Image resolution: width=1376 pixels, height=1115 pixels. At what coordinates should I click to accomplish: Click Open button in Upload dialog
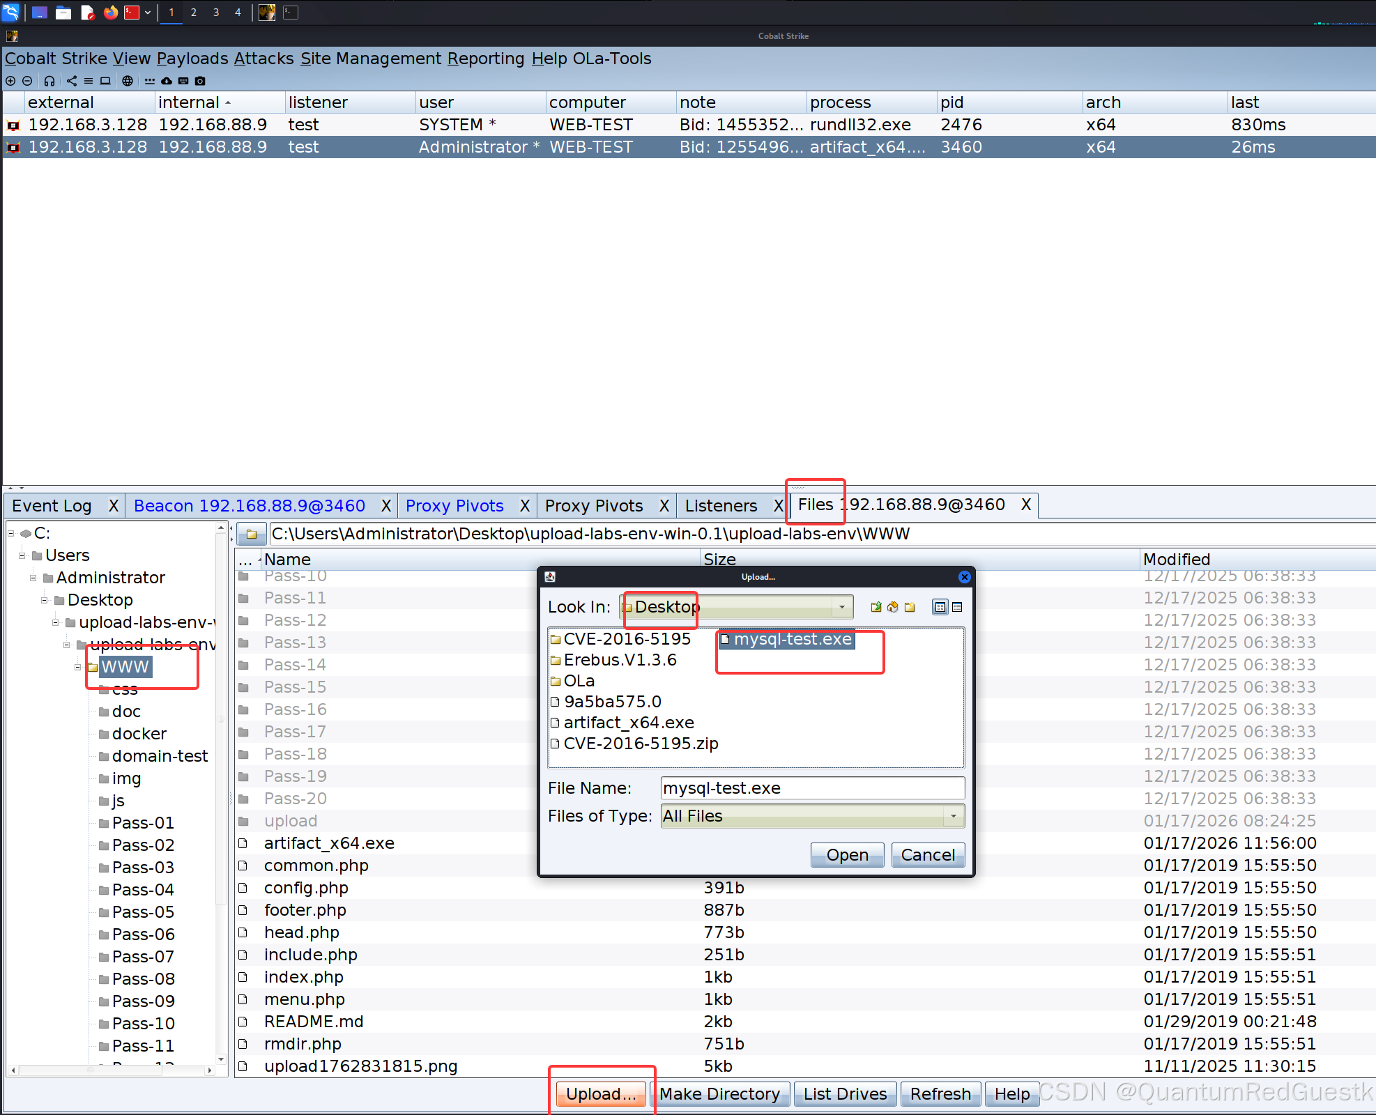pyautogui.click(x=847, y=855)
